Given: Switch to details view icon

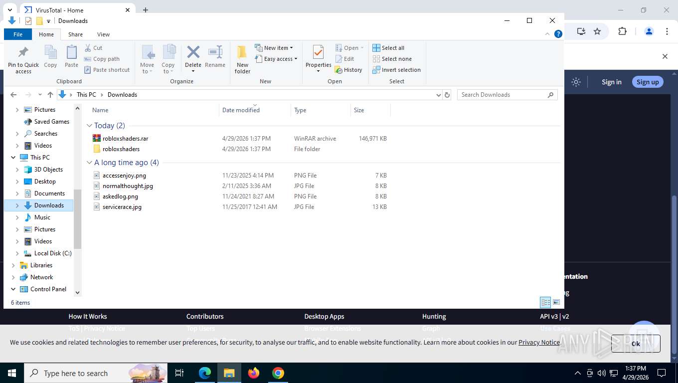Looking at the screenshot, I should [x=546, y=302].
